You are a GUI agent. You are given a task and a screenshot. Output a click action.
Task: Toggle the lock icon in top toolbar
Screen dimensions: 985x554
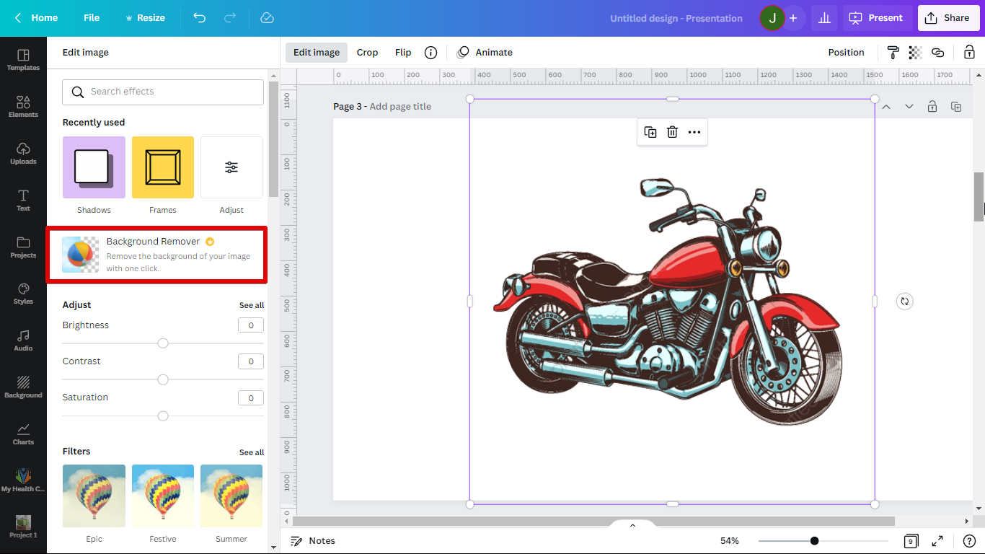(x=969, y=53)
